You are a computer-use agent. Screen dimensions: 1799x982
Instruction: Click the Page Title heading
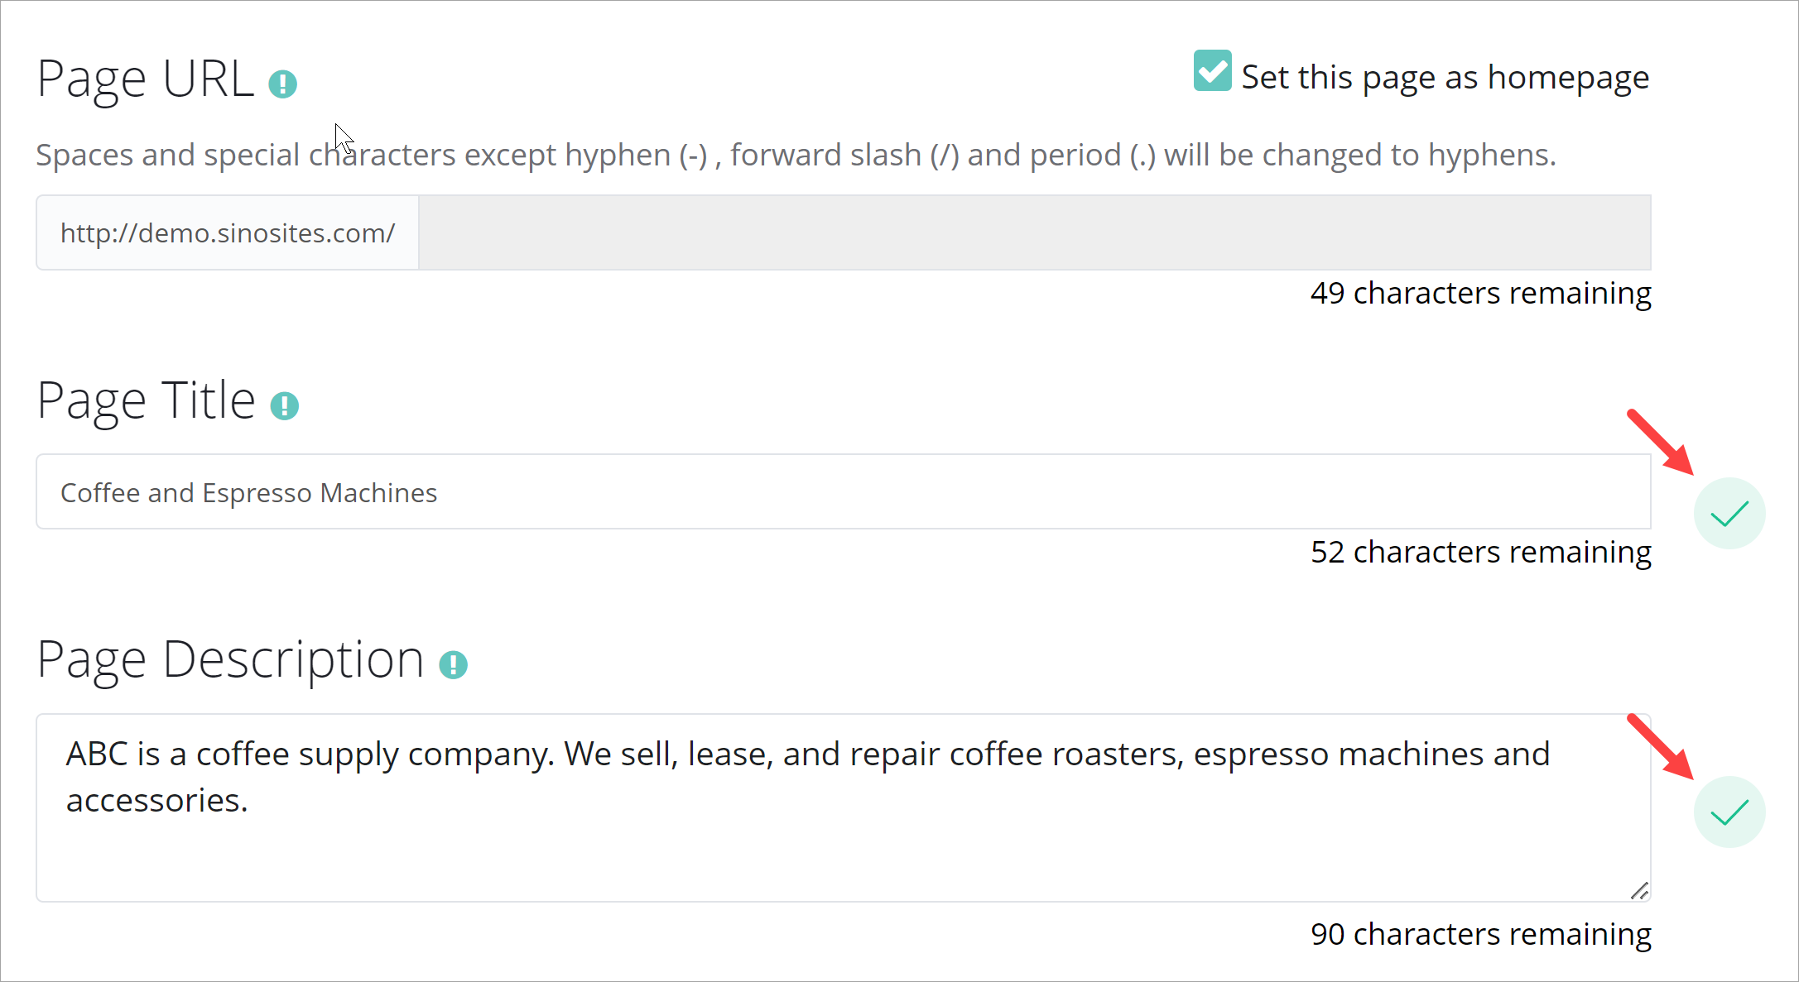point(147,401)
